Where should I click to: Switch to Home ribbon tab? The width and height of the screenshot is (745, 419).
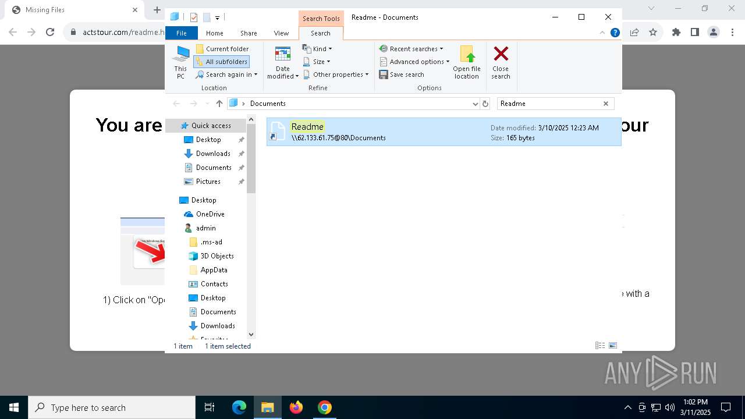pos(215,33)
